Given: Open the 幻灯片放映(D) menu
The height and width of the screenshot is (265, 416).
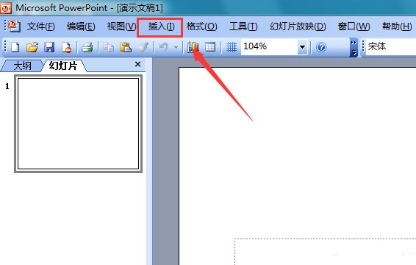Looking at the screenshot, I should pos(298,26).
